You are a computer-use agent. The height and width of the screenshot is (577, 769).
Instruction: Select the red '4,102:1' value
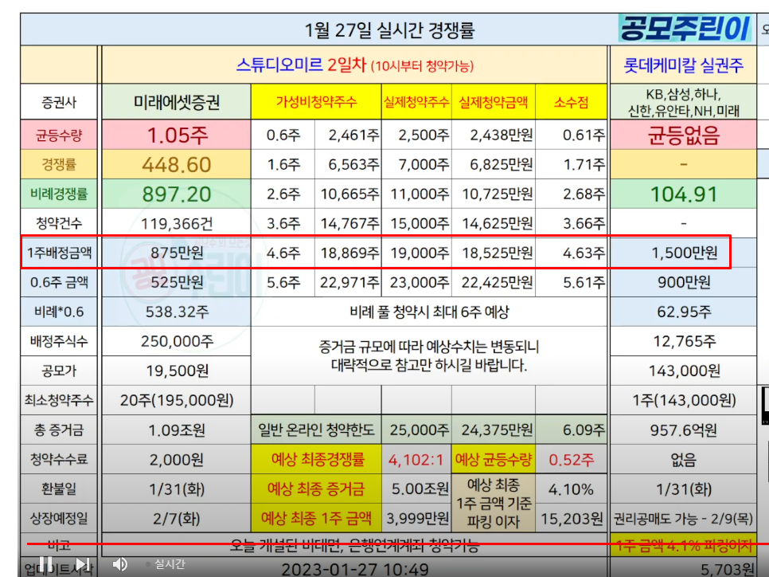pyautogui.click(x=416, y=460)
